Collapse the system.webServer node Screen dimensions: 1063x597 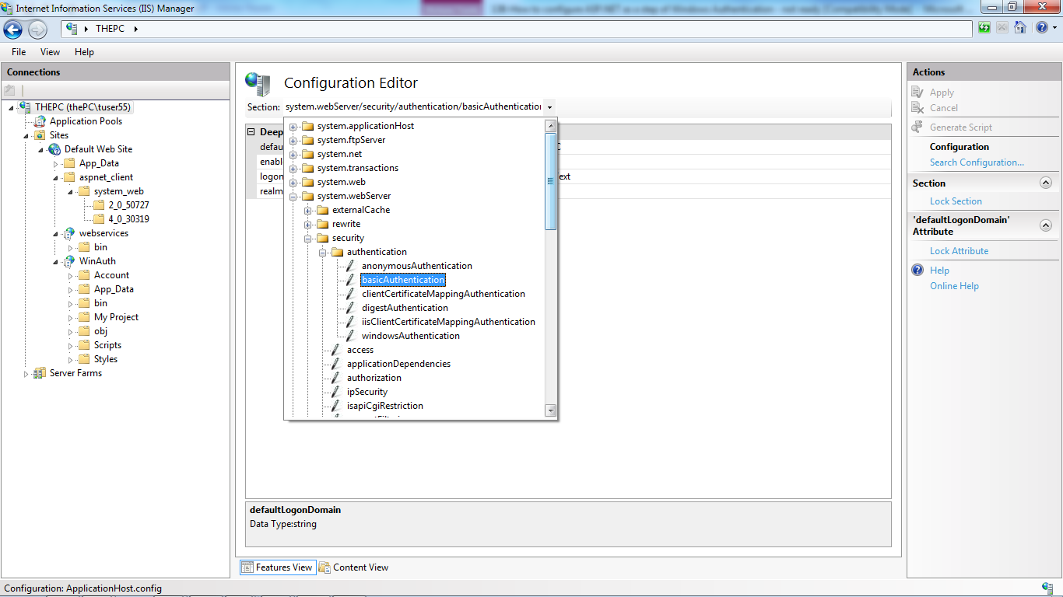pos(293,196)
